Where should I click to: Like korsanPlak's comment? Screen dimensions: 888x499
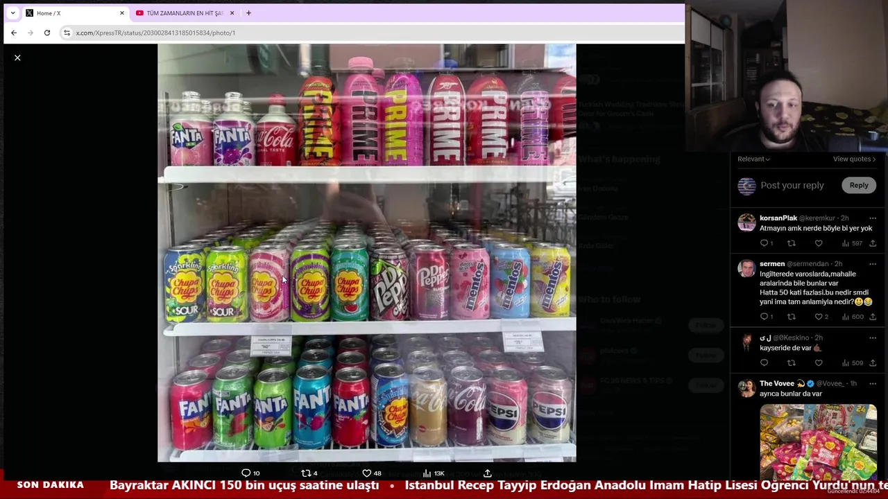(x=819, y=243)
